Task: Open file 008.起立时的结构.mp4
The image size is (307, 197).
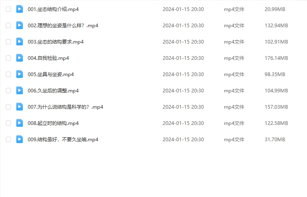Action: 53,123
